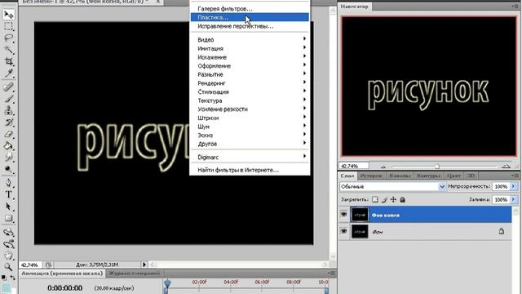
Task: Open the Digimarc submenu
Action: coord(250,157)
